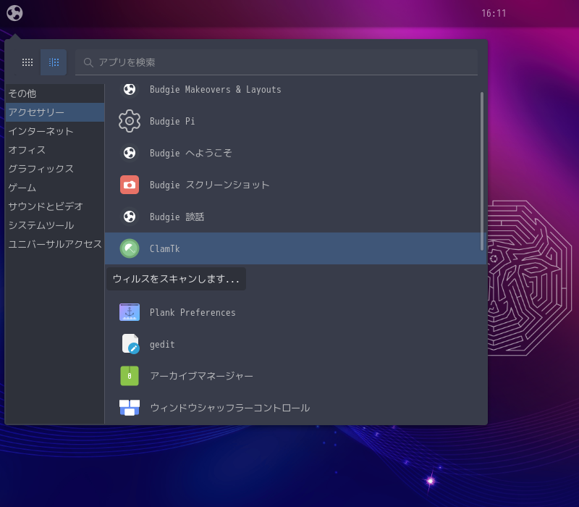Open アーカイブマネージャー by its label
Screen dimensions: 579x507
tap(202, 376)
